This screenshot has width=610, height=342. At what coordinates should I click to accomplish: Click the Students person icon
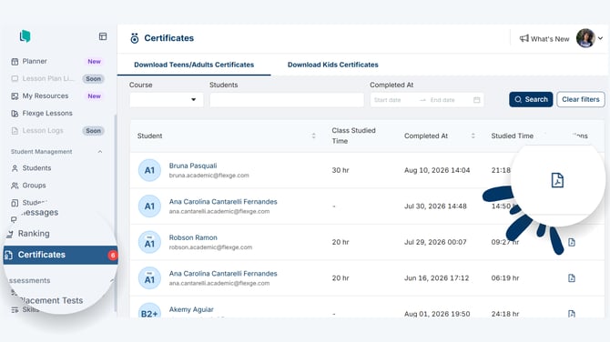pyautogui.click(x=15, y=168)
